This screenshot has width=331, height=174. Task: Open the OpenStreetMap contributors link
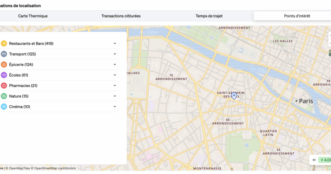tap(55, 168)
